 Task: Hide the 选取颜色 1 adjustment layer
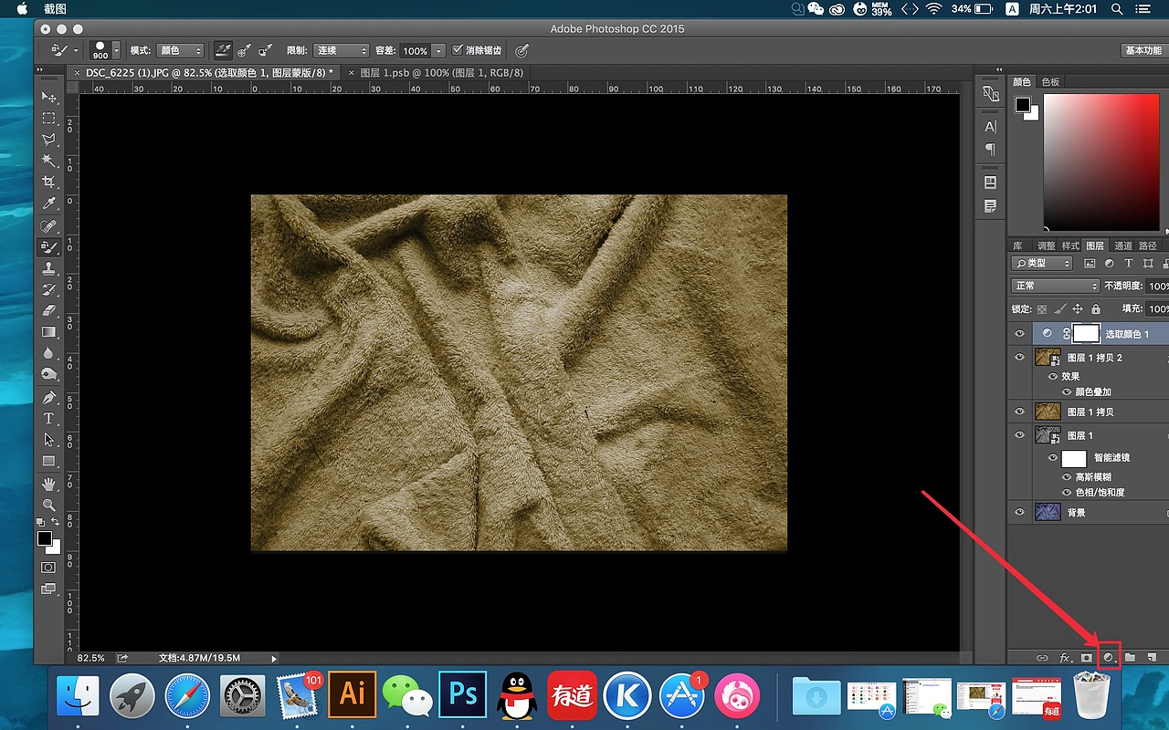pyautogui.click(x=1019, y=334)
